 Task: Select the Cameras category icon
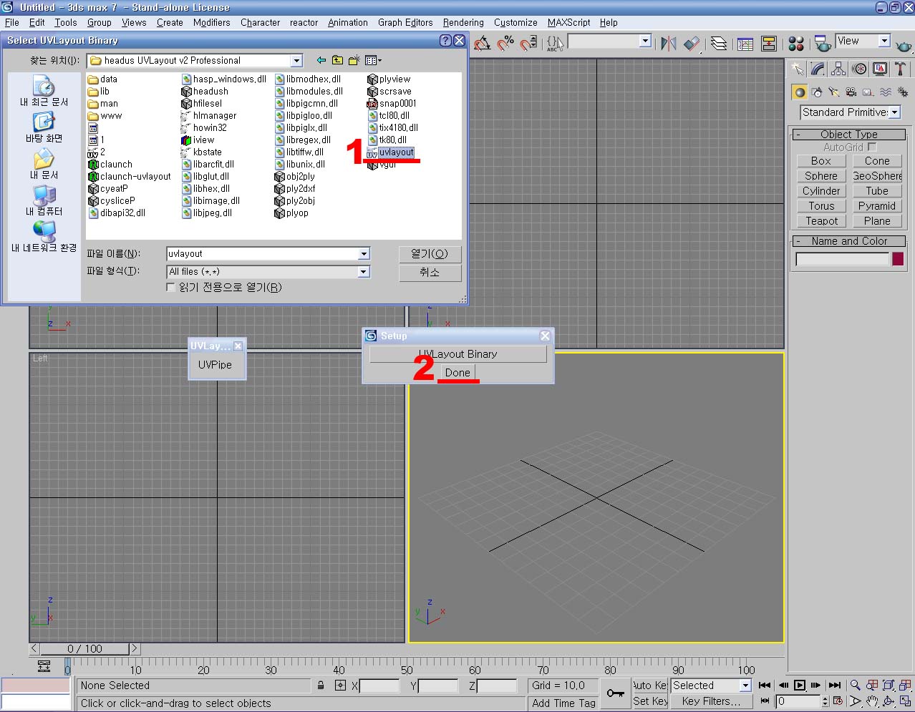[851, 92]
